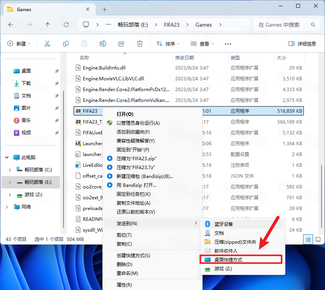Click breadcrumb chevron after Games
Viewport: 325px width, 290px height.
pos(220,25)
